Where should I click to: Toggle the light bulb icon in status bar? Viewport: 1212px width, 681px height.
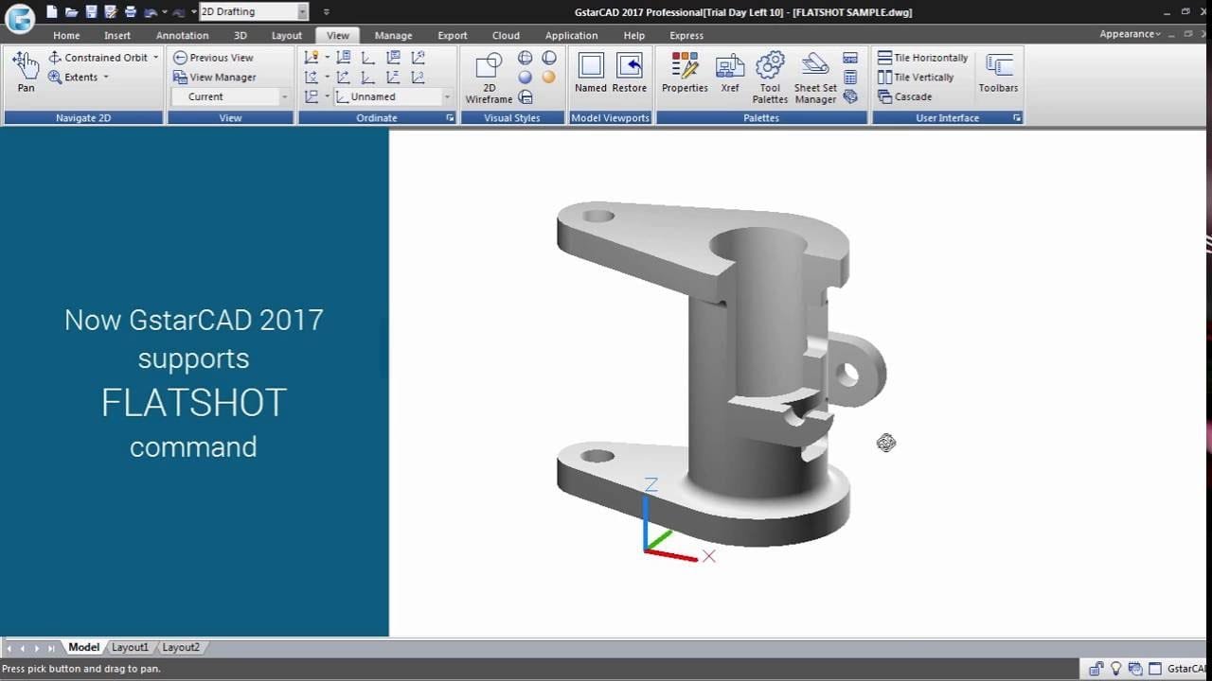1116,669
